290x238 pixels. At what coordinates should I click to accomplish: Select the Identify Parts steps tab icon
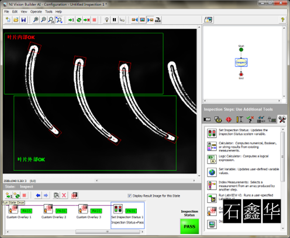point(261,119)
